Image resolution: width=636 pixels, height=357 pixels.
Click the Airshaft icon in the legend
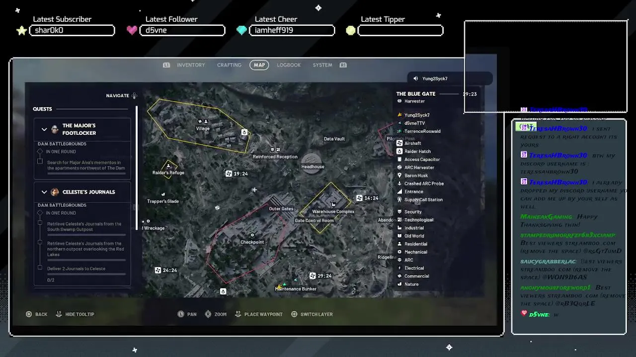399,143
